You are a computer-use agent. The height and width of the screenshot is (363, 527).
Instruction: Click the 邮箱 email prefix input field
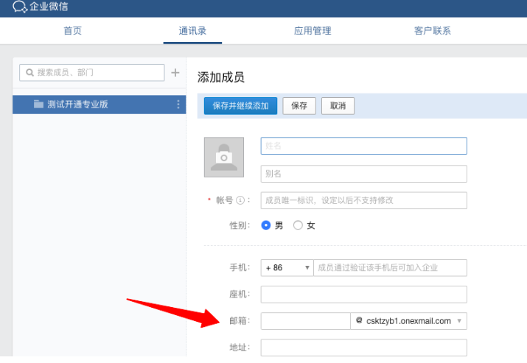point(305,321)
